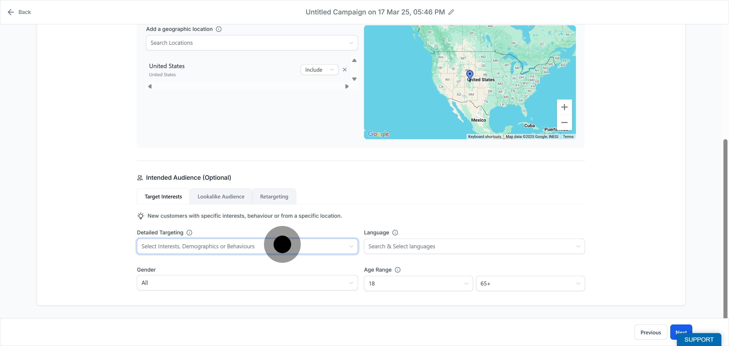Open the map Terms link
Image resolution: width=729 pixels, height=346 pixels.
(568, 137)
